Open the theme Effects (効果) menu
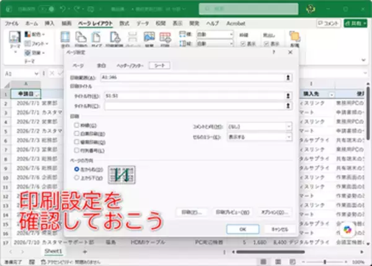372x266 pixels. pos(35,53)
